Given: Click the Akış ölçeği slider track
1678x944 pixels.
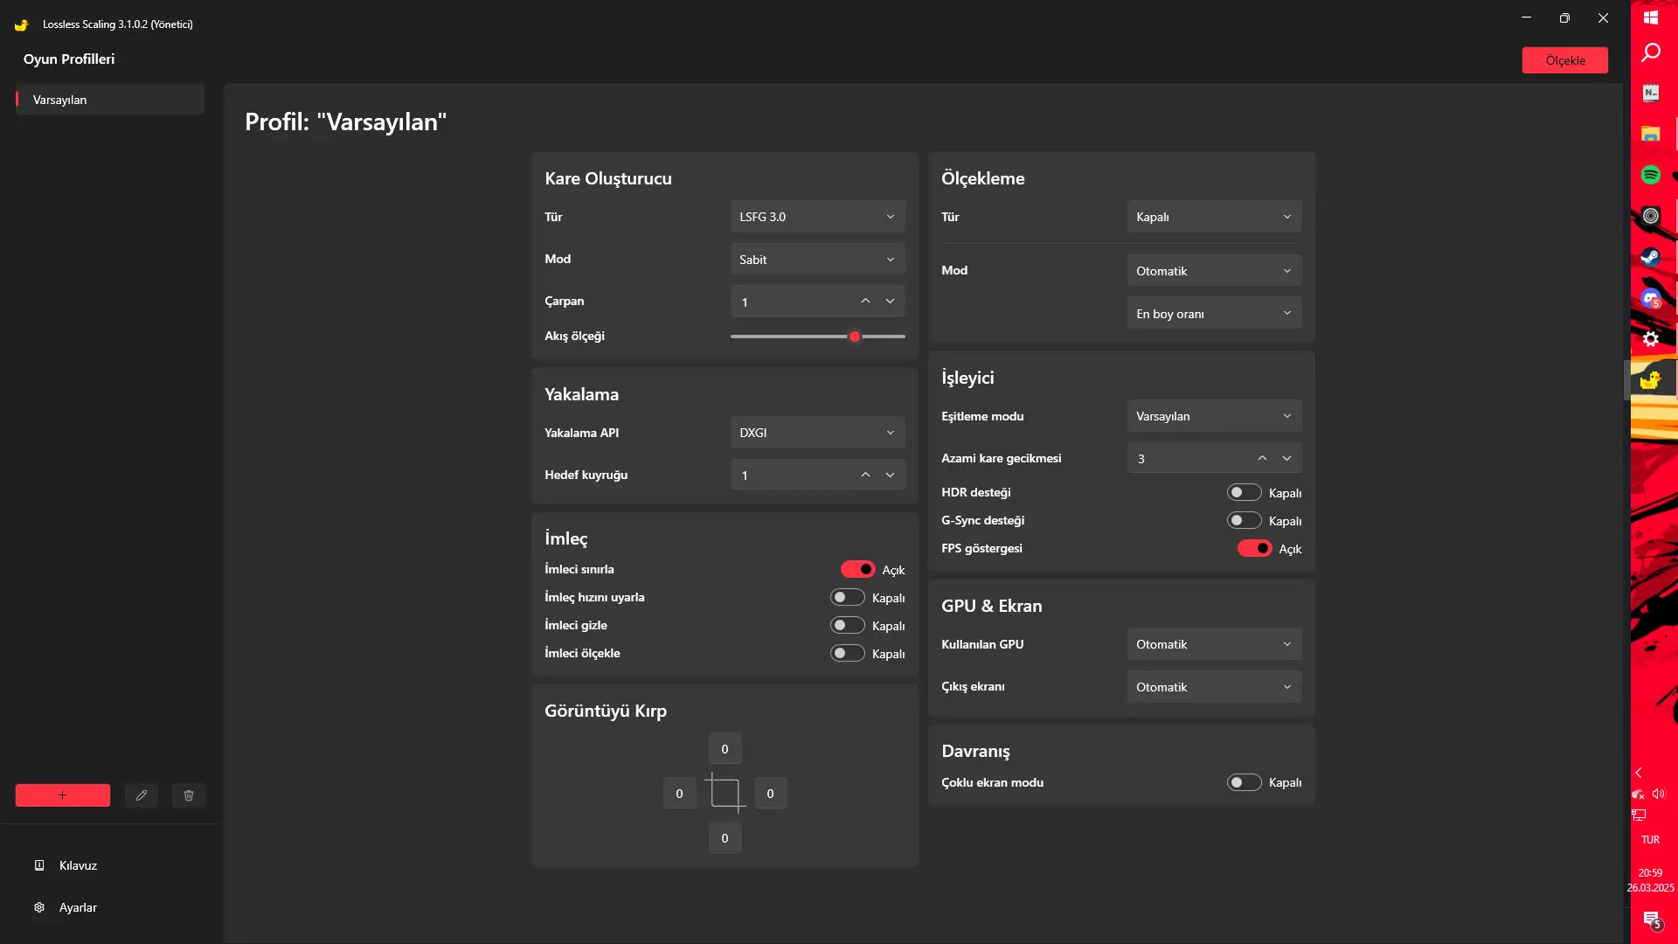Looking at the screenshot, I should point(817,337).
